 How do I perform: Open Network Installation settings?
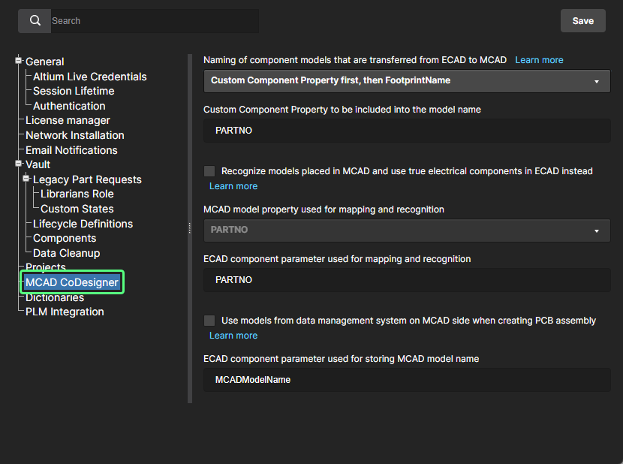click(74, 135)
